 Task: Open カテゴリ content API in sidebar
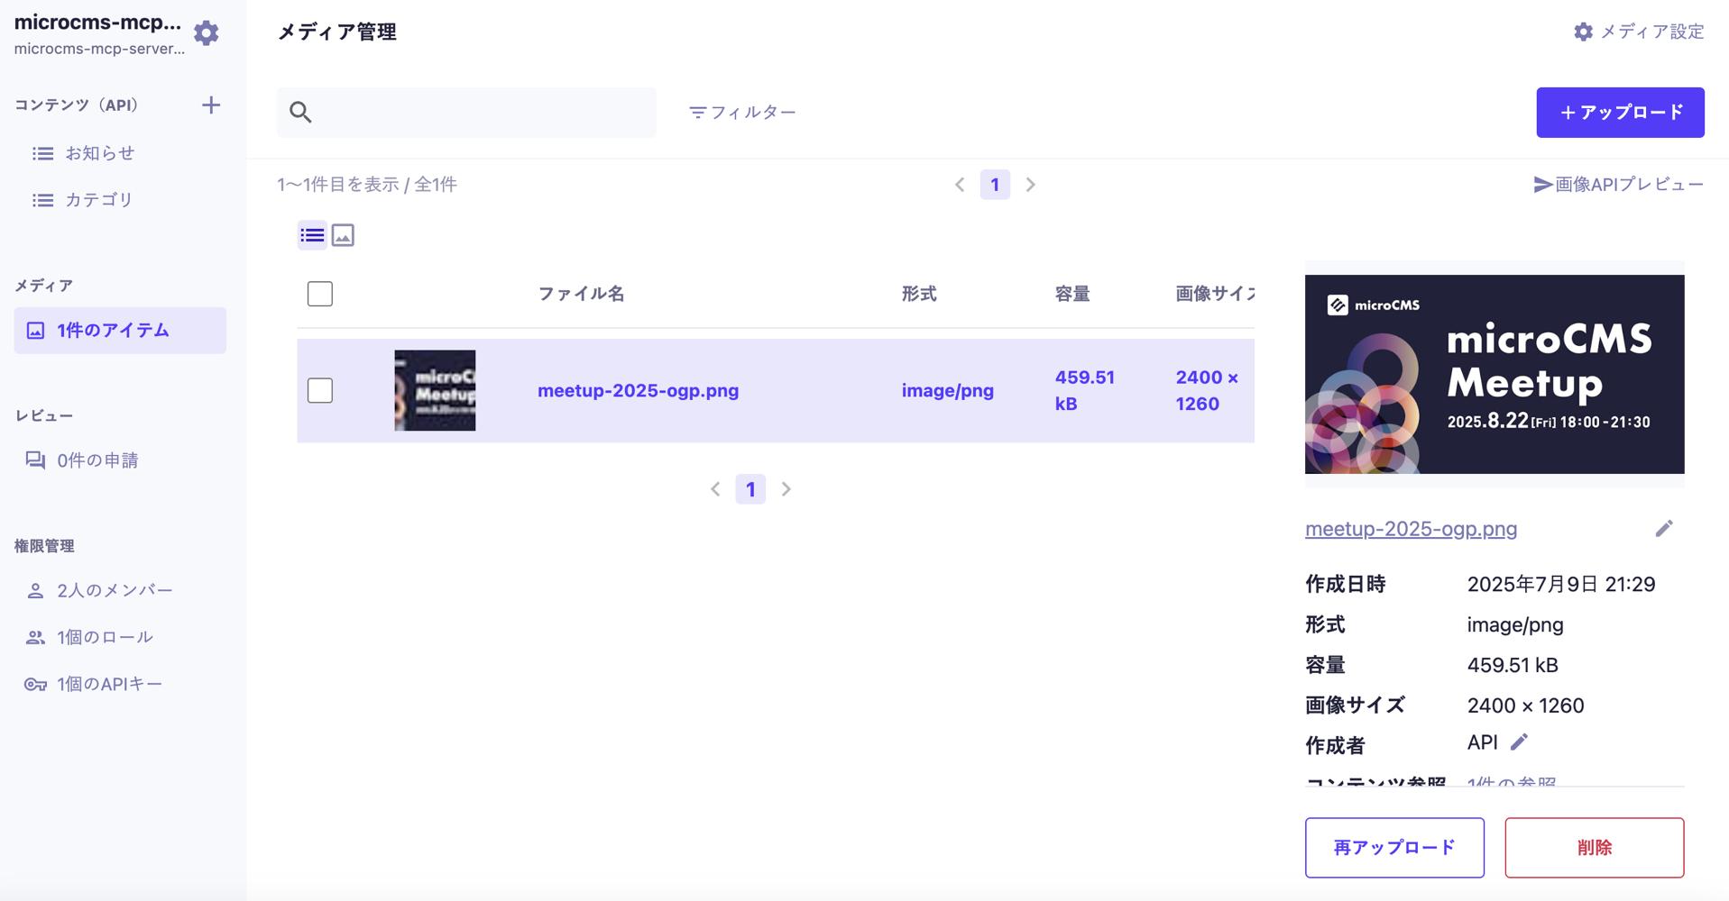tap(98, 200)
